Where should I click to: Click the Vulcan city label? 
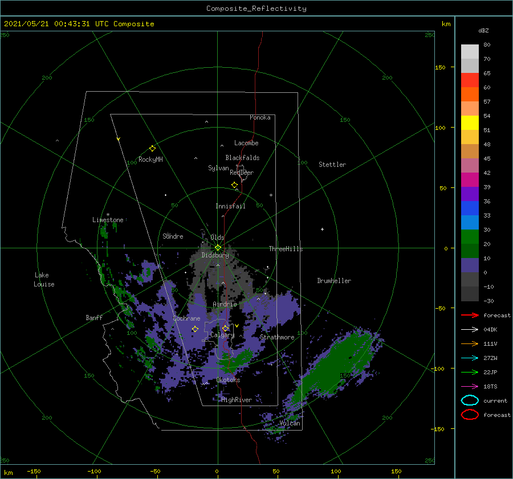290,423
